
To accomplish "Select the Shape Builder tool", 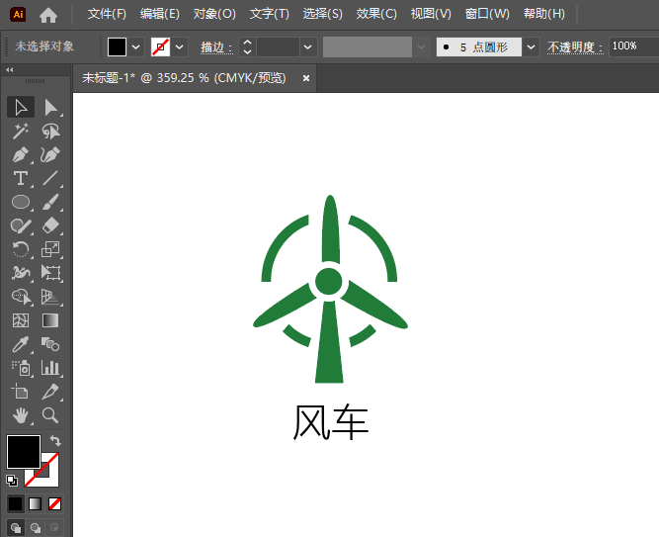I will pos(21,297).
